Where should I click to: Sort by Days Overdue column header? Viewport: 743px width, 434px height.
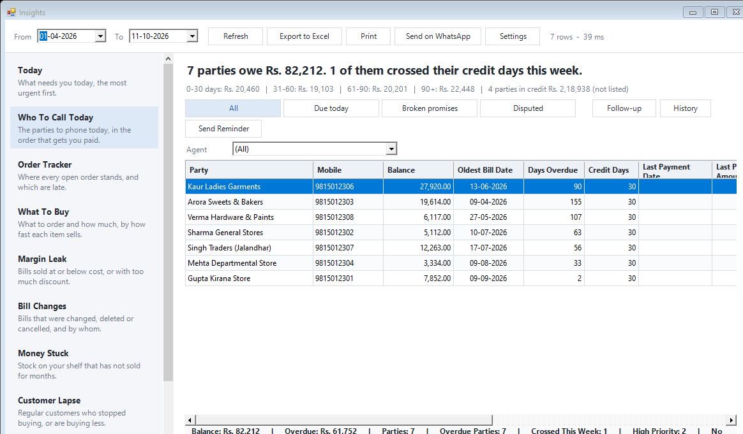(x=554, y=170)
